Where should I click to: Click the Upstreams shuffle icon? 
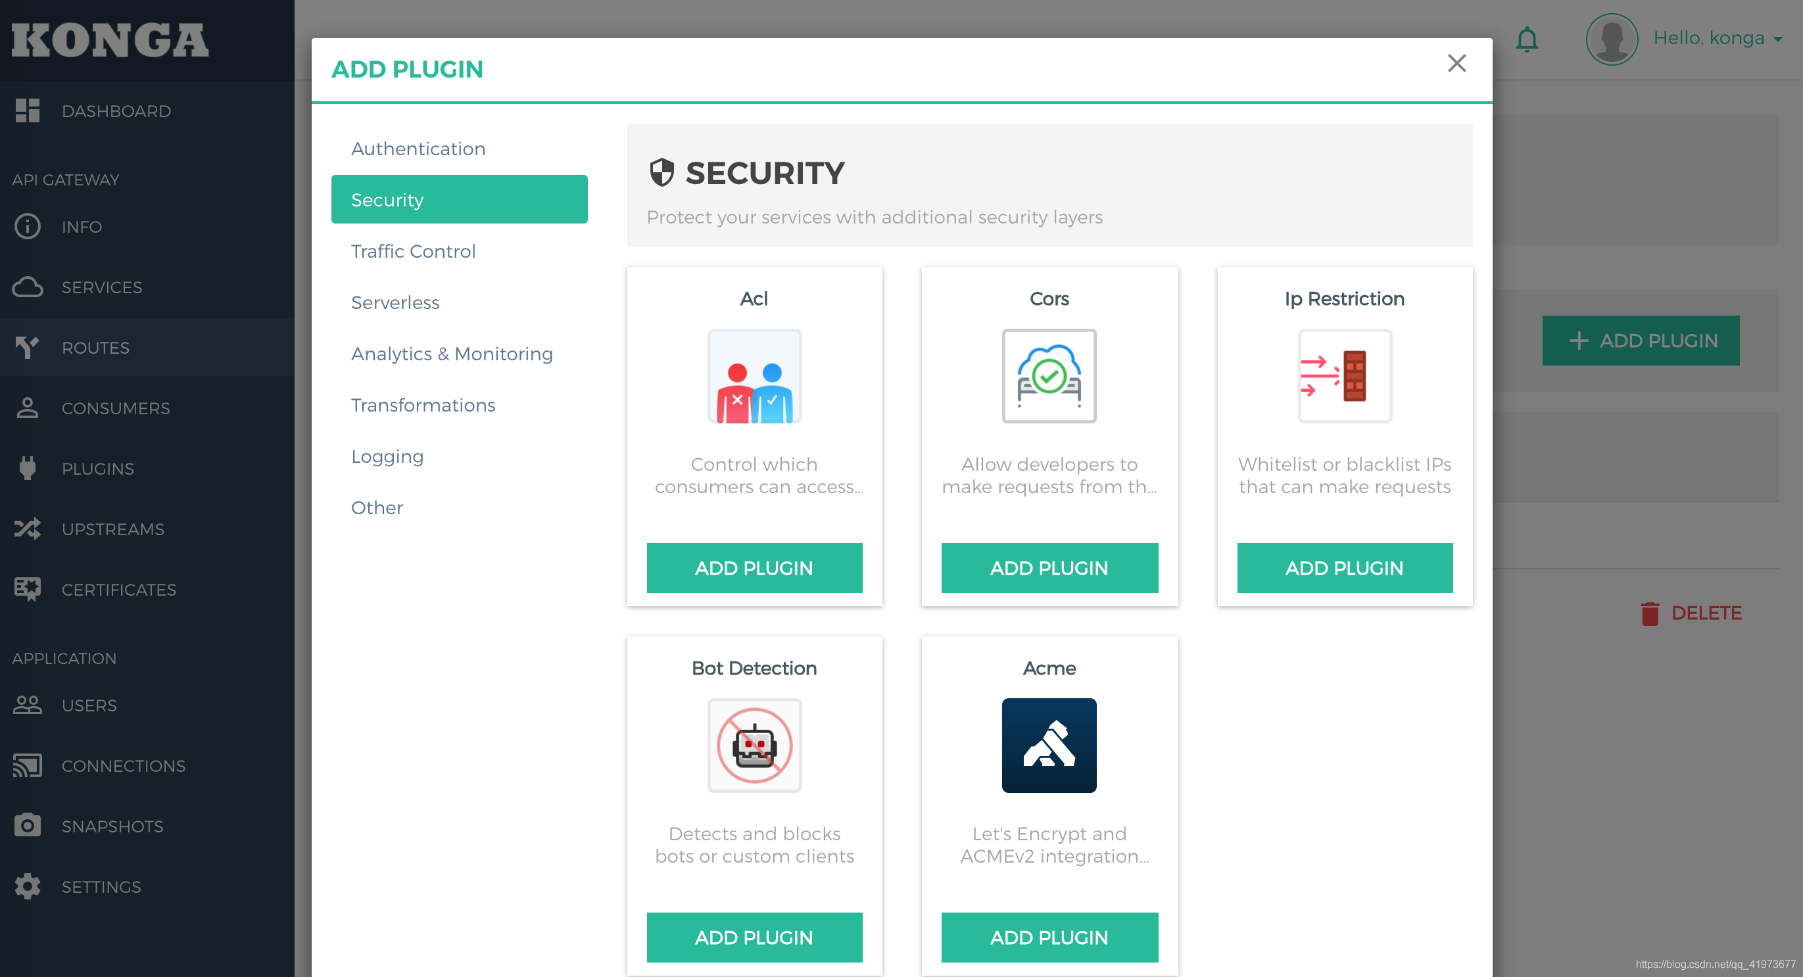click(28, 529)
